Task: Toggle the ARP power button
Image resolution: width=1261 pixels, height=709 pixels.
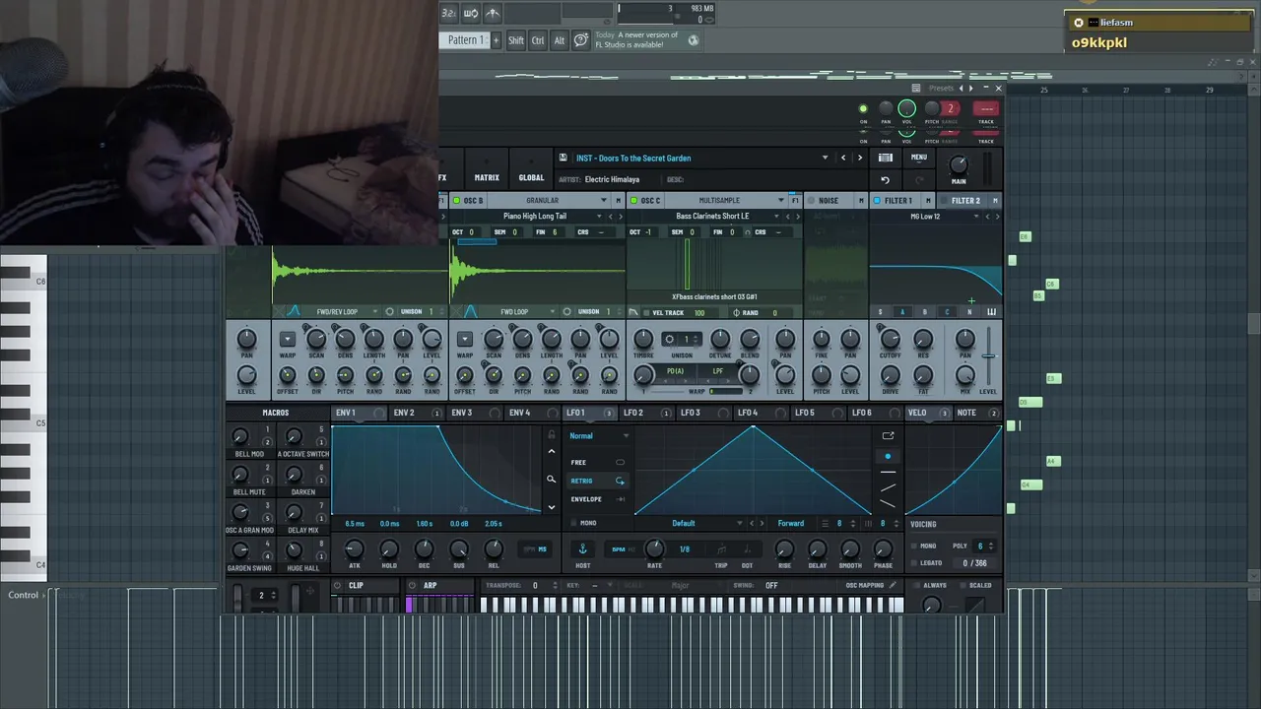Action: tap(413, 585)
